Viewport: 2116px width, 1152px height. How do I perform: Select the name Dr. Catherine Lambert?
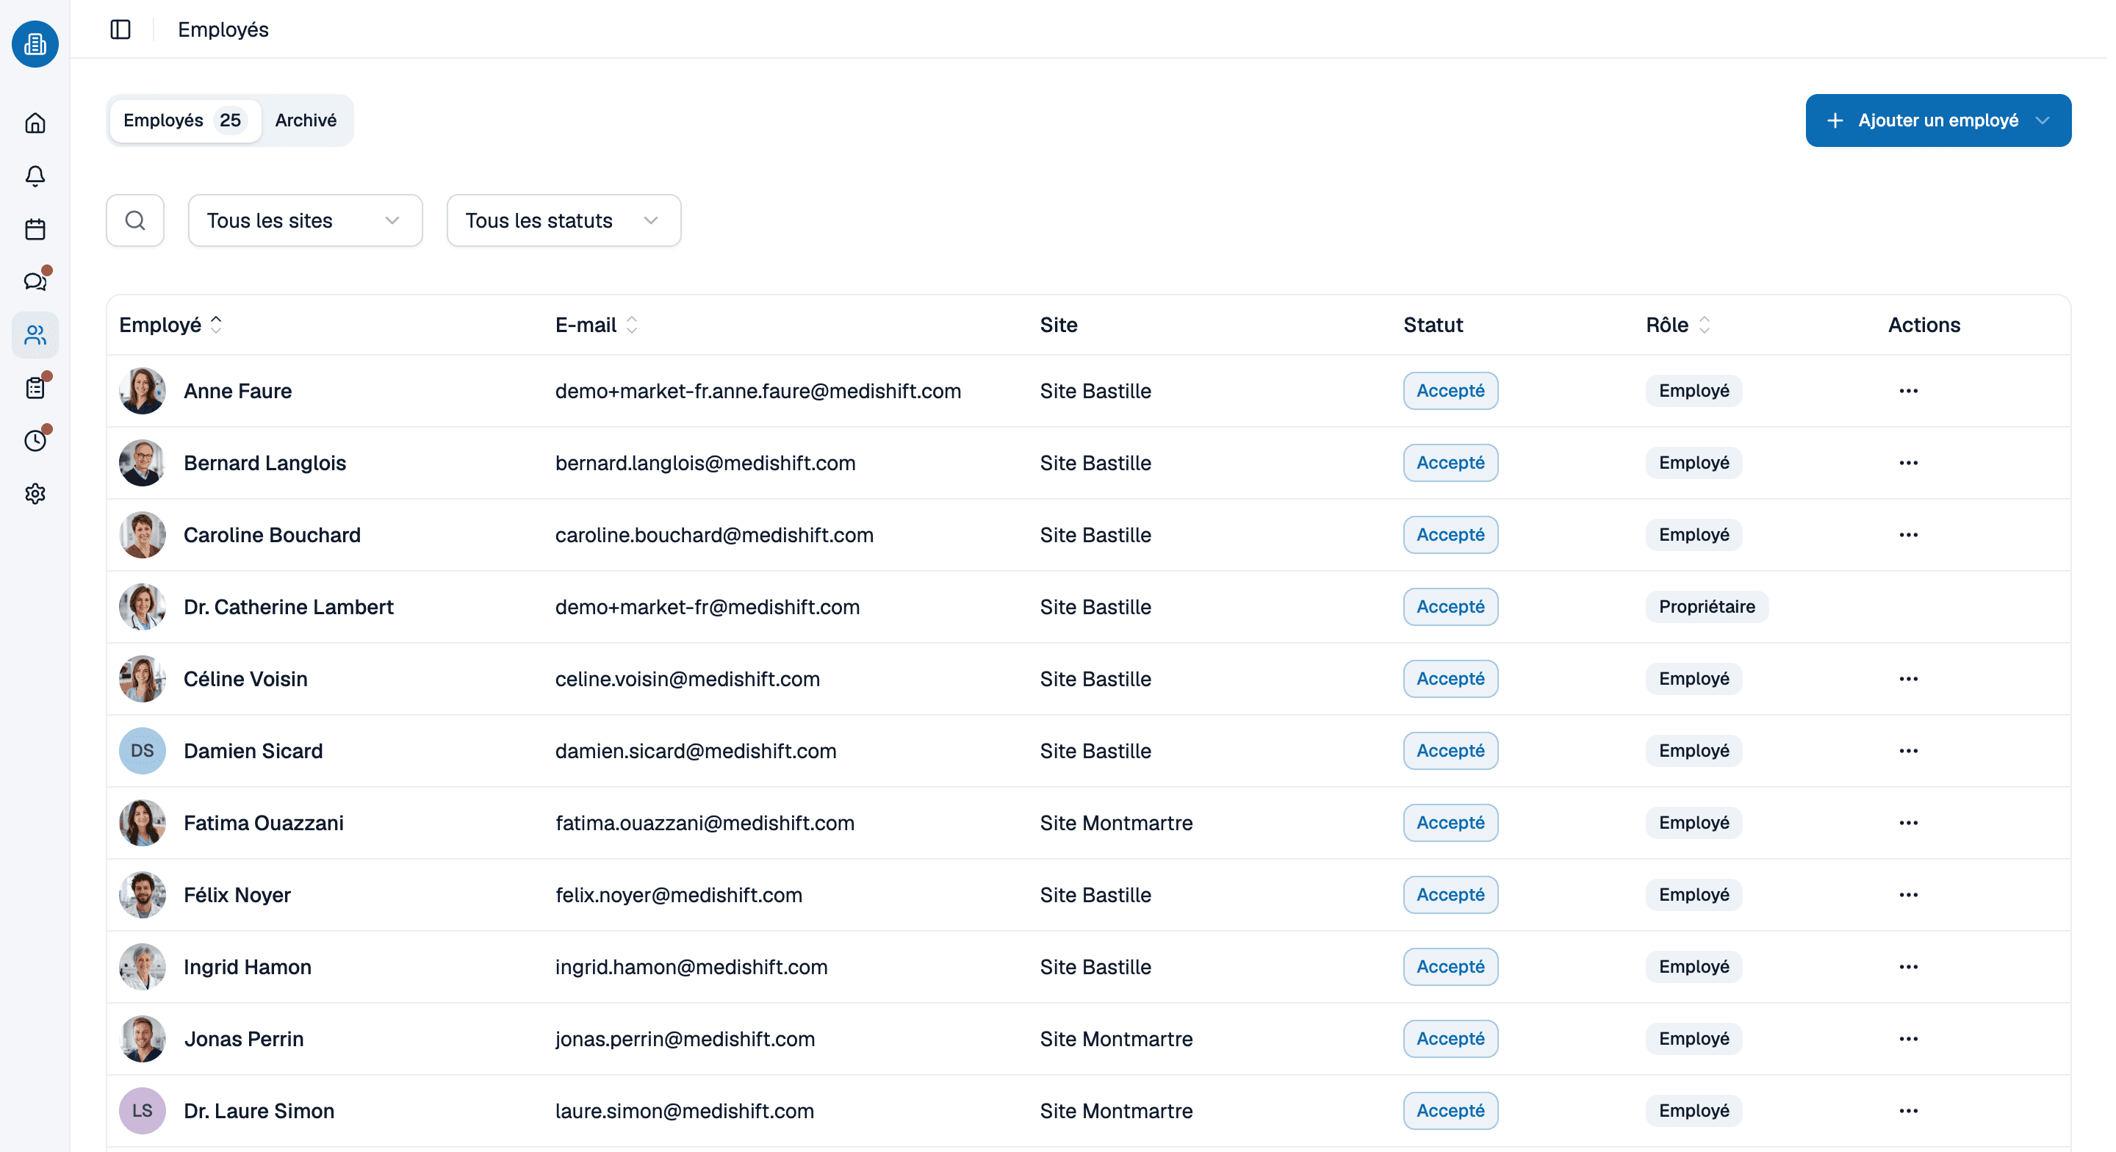pos(288,607)
